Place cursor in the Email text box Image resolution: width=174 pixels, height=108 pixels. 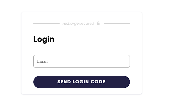pos(82,61)
